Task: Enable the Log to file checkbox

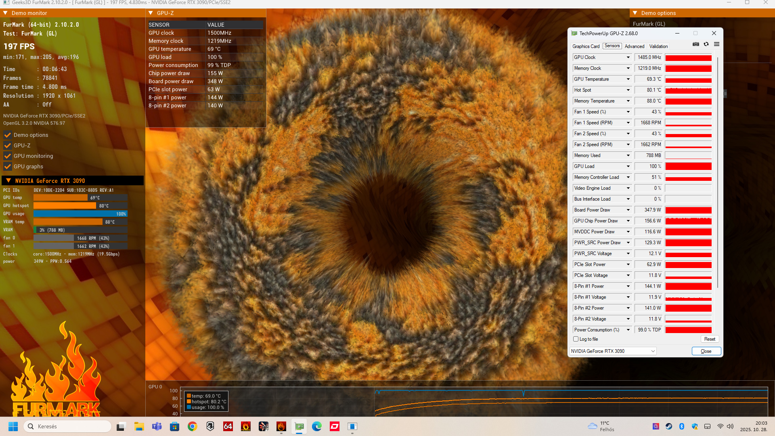Action: pyautogui.click(x=576, y=339)
